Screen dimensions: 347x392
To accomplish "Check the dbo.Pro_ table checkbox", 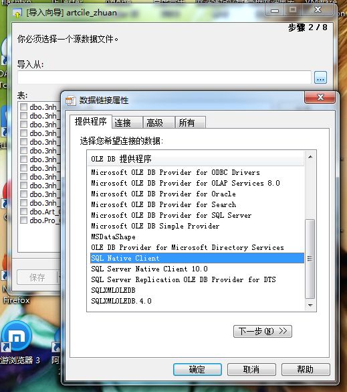I will point(23,220).
